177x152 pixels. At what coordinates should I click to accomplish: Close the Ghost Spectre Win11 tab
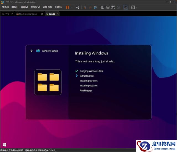click(42, 14)
